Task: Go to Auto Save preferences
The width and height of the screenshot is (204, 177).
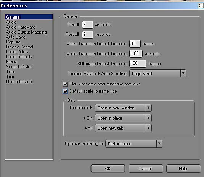Action: [16, 37]
